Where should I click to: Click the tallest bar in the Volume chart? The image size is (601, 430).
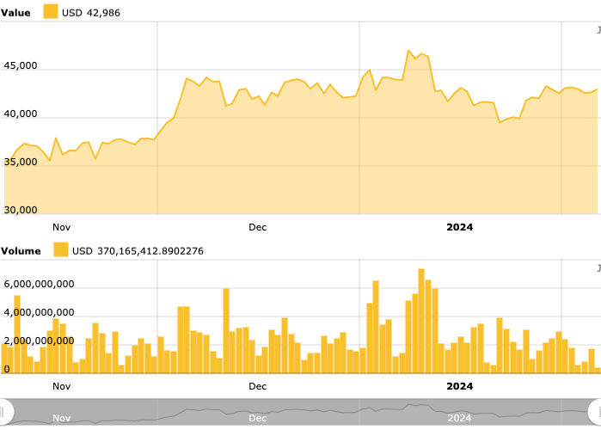tap(421, 321)
